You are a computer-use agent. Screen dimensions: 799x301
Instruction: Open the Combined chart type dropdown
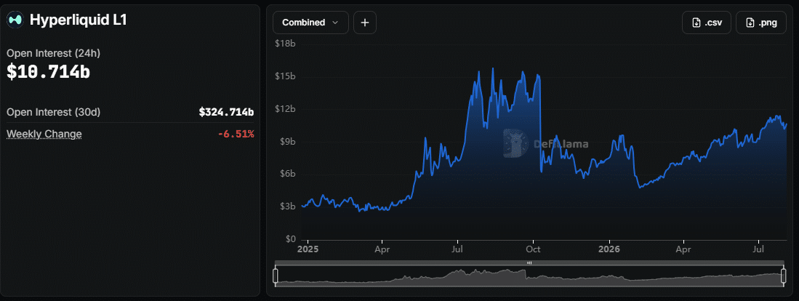311,23
